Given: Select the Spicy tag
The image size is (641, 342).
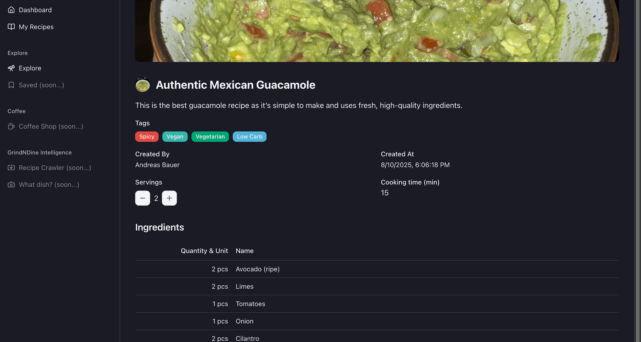Looking at the screenshot, I should (147, 137).
